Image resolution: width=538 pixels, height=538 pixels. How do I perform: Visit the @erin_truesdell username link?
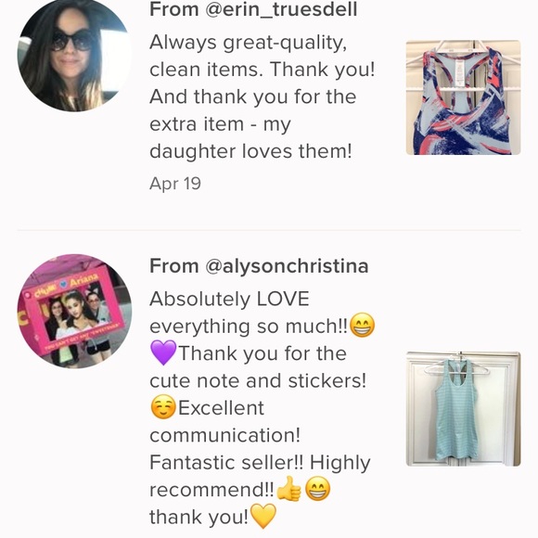(x=281, y=9)
